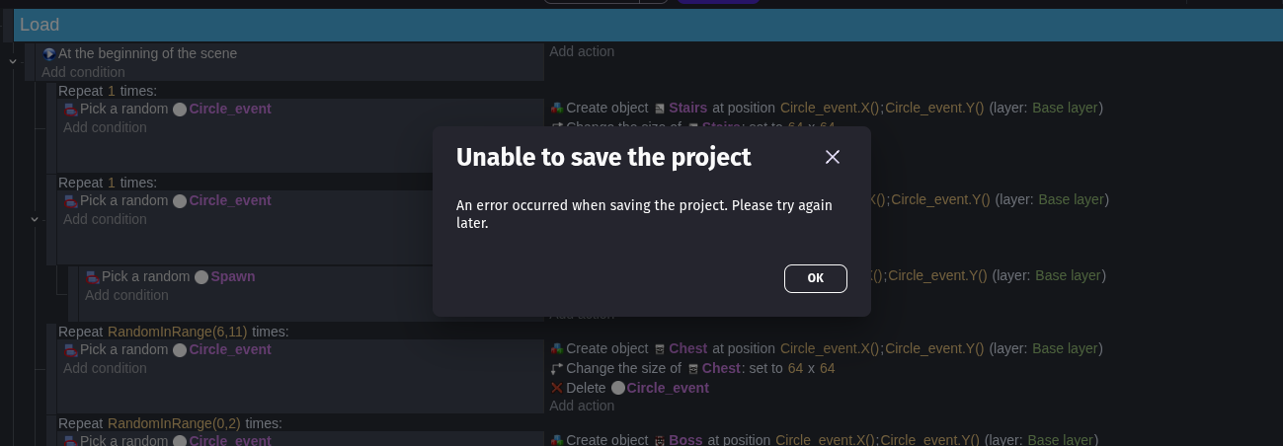Click the Stairs object sprite icon
The width and height of the screenshot is (1283, 446).
660,109
